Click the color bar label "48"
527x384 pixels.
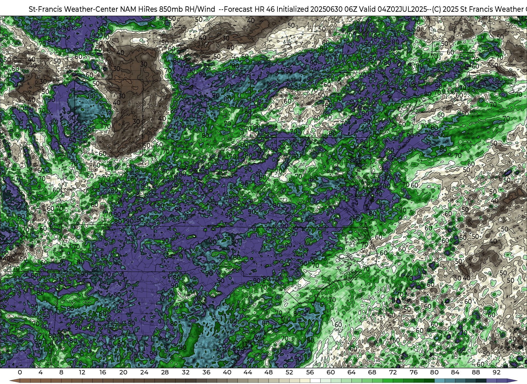click(268, 372)
